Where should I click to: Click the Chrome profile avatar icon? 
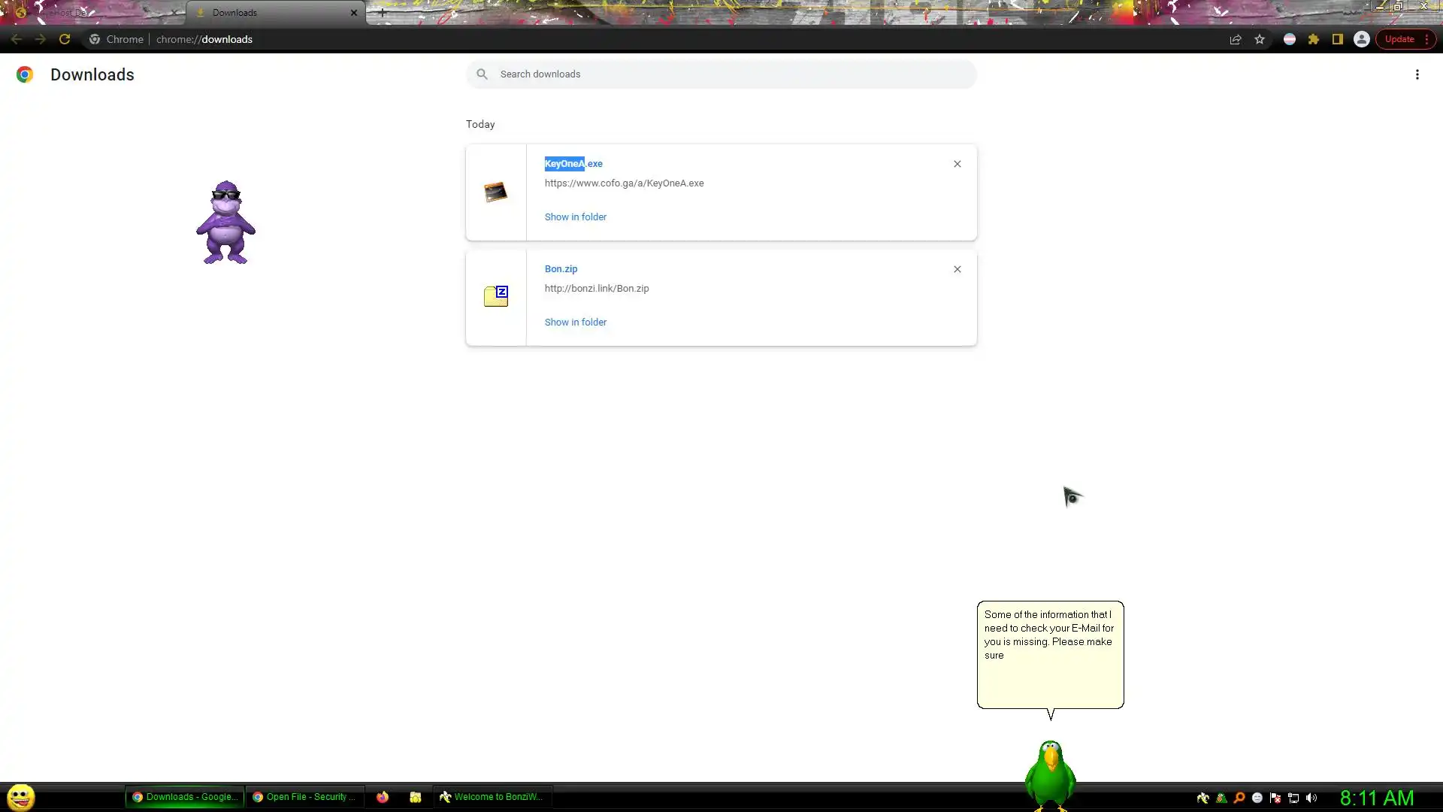point(1362,39)
